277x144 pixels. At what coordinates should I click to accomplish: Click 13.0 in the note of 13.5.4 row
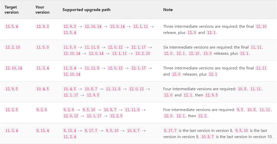[192, 32]
